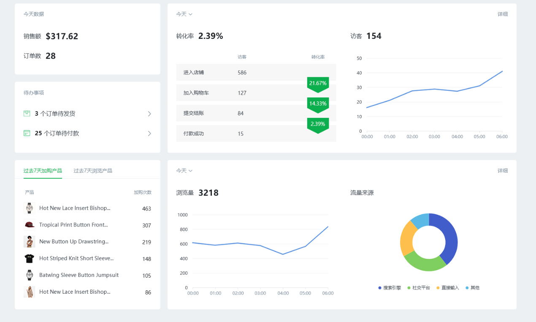Click the coat thumbnail with 86 add-to-carts
This screenshot has width=536, height=322.
(30, 292)
